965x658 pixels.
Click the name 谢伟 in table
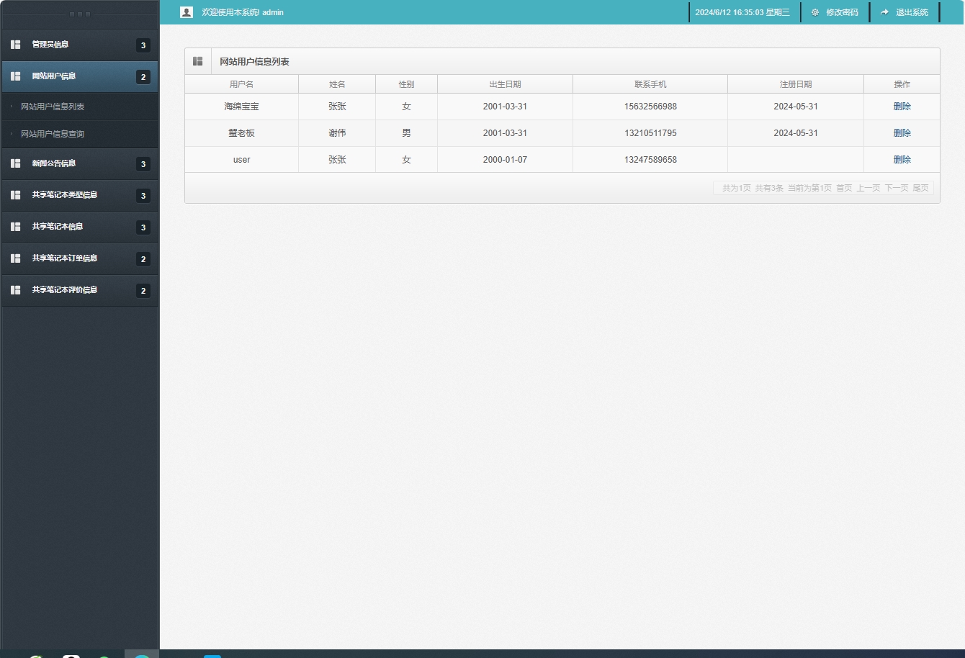tap(337, 133)
